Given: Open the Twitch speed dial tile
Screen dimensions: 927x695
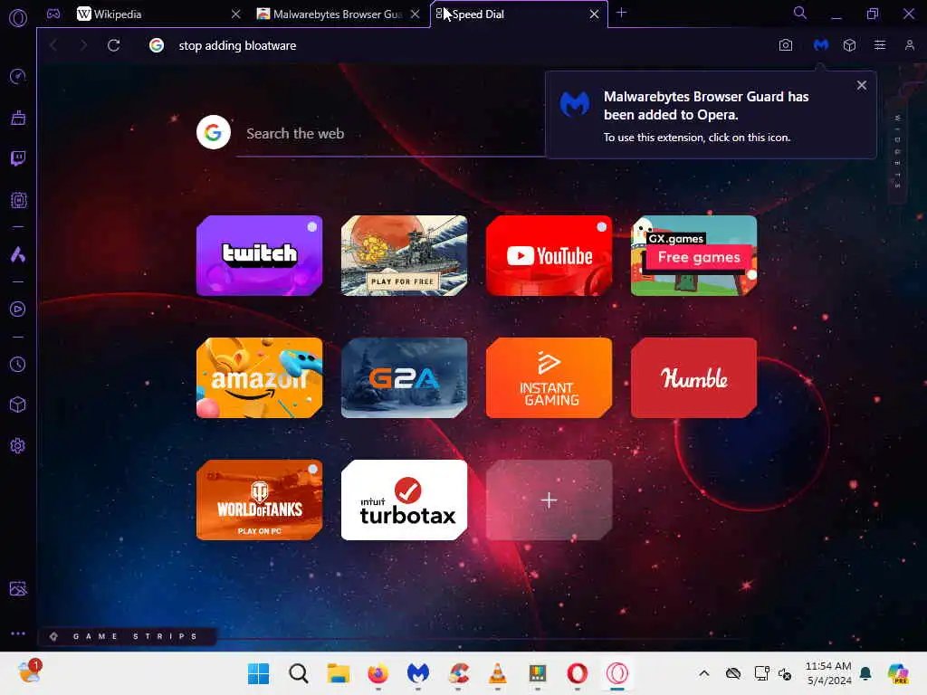Looking at the screenshot, I should point(260,255).
